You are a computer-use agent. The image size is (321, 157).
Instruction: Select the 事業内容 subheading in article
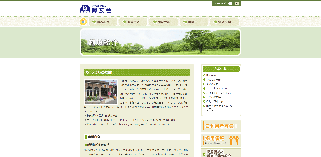click(137, 136)
